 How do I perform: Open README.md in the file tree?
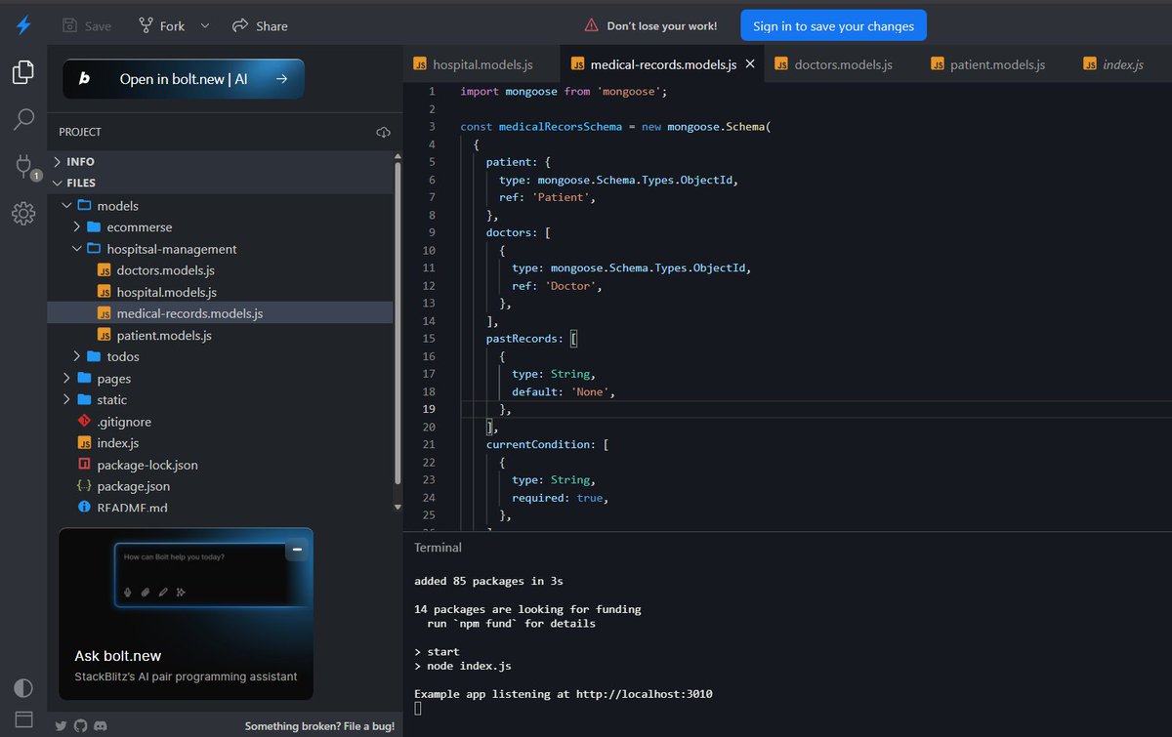pyautogui.click(x=221, y=507)
